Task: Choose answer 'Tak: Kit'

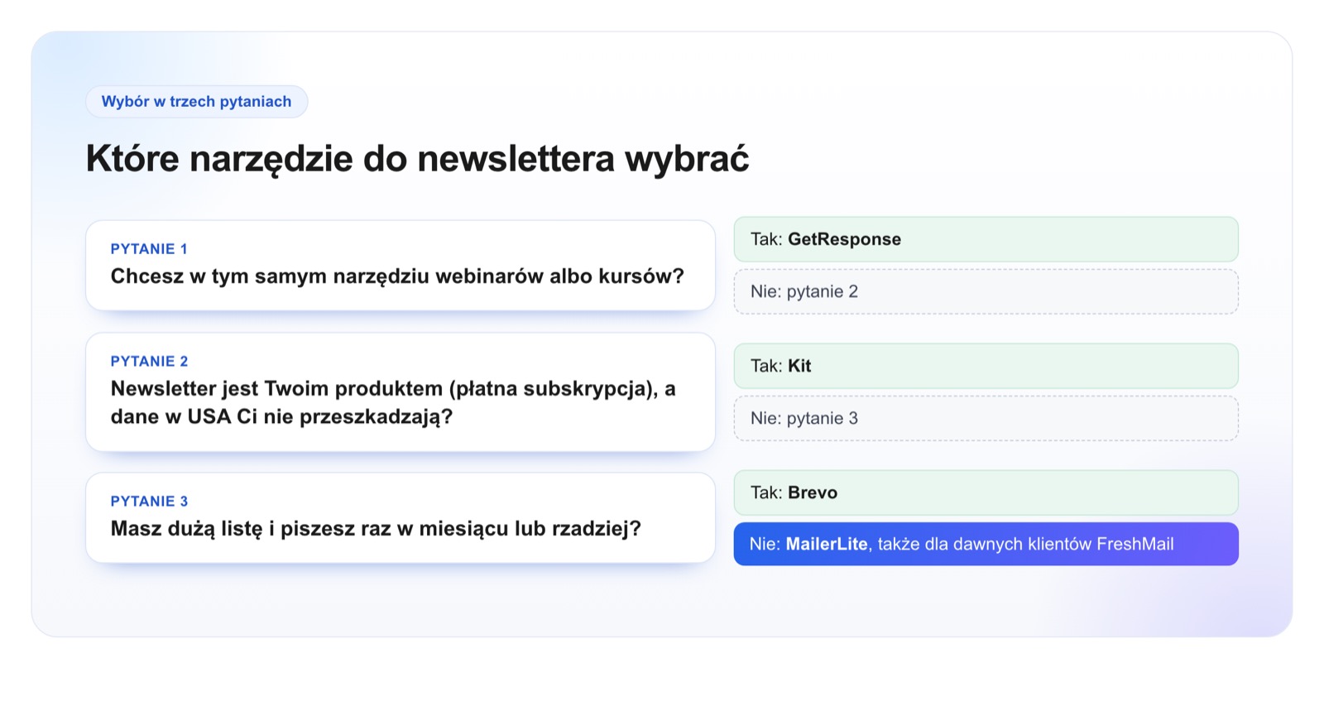Action: [986, 366]
